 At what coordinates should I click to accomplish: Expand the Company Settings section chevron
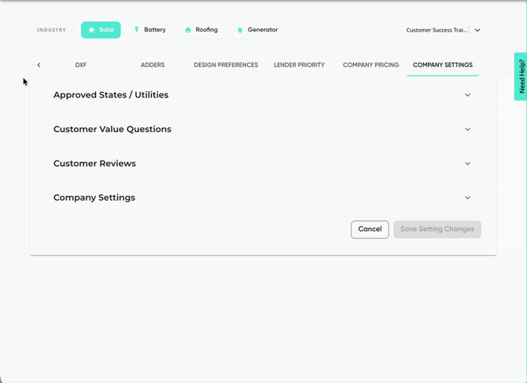pyautogui.click(x=467, y=197)
